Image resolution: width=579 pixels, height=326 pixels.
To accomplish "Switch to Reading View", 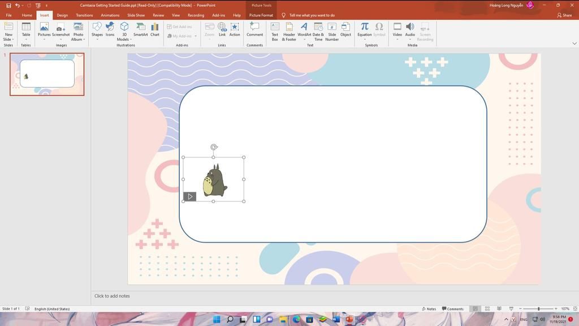I will tap(499, 308).
